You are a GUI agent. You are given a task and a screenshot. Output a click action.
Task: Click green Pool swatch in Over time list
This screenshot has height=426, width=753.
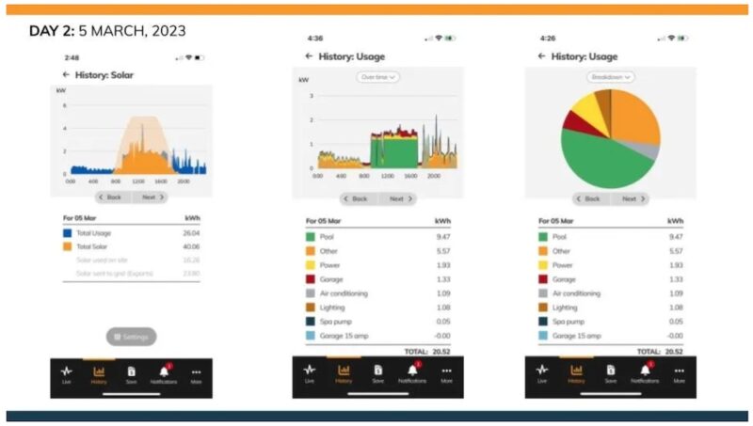click(x=310, y=237)
